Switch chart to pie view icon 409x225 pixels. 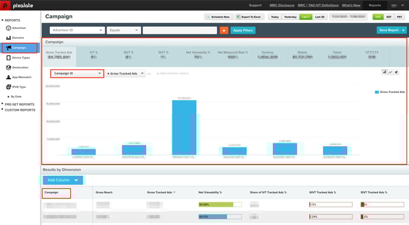click(x=397, y=72)
